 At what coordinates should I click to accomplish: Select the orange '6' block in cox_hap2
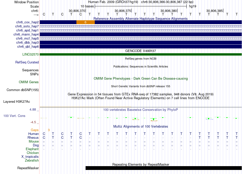coord(86,22)
